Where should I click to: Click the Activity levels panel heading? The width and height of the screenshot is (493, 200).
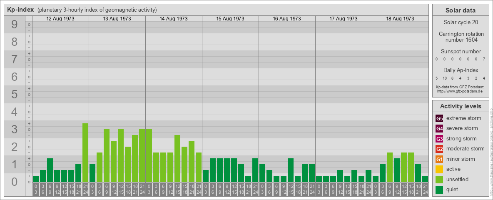pyautogui.click(x=461, y=106)
